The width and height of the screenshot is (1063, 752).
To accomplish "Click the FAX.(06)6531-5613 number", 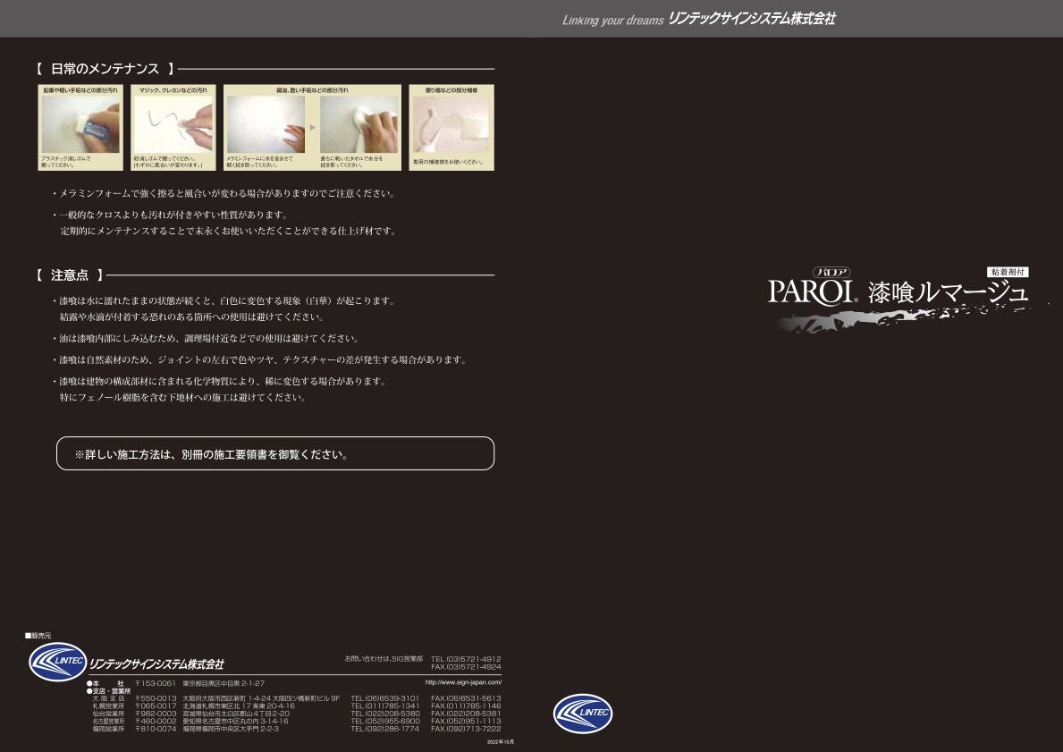I will (466, 698).
